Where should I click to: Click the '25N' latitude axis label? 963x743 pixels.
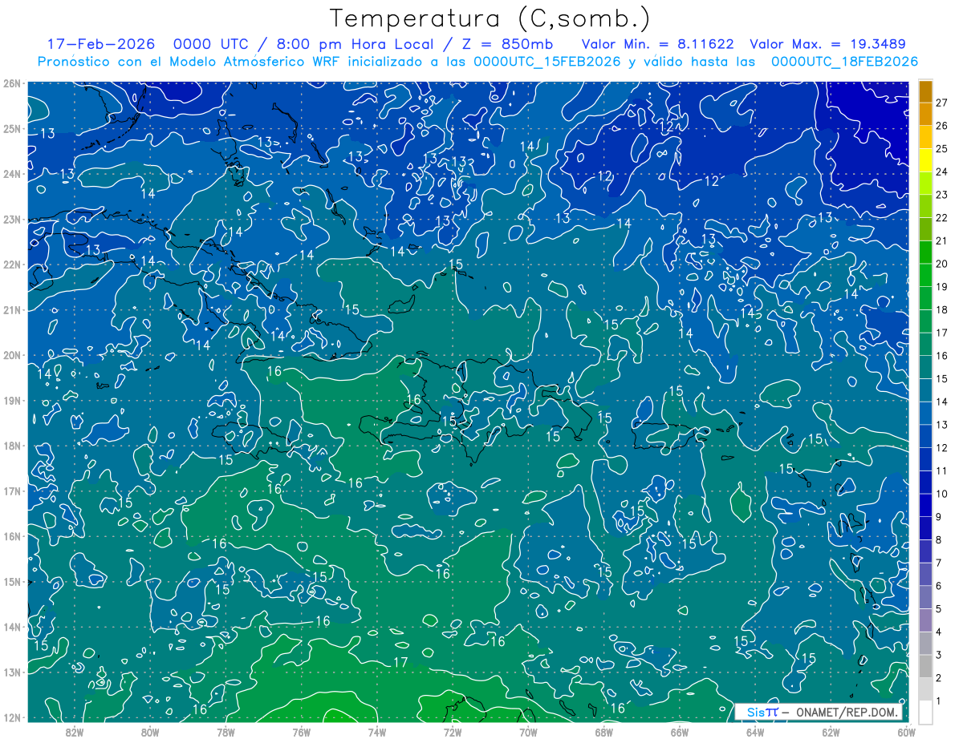[x=11, y=128]
